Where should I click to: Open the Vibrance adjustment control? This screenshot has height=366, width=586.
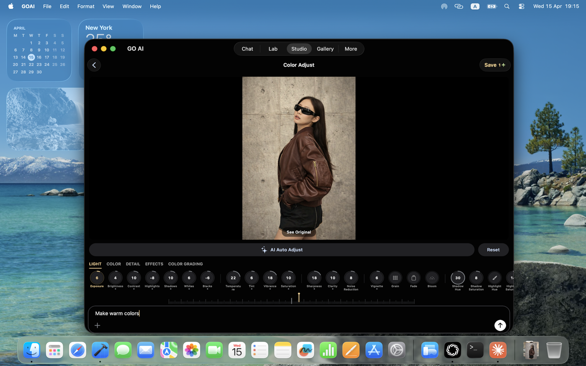(270, 278)
